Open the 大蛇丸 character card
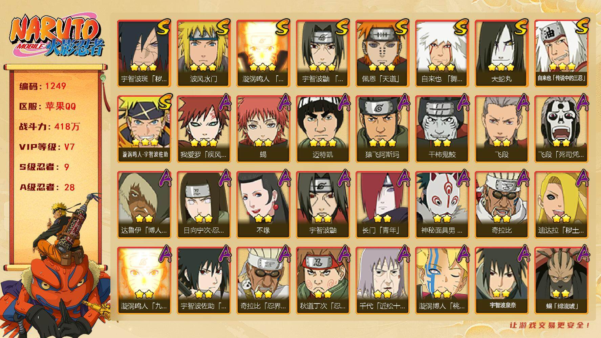Screen dimensions: 601x338 tap(501, 53)
